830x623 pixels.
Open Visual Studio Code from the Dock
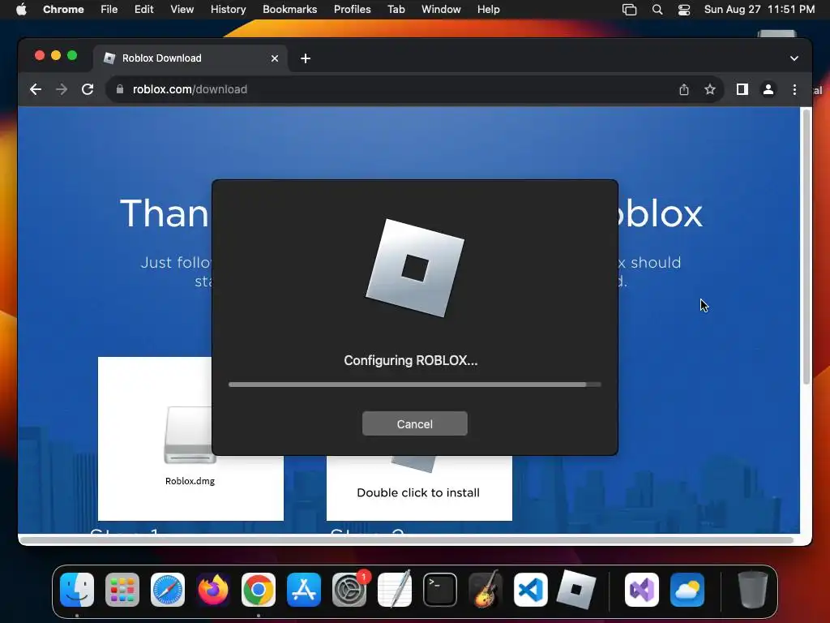tap(531, 590)
